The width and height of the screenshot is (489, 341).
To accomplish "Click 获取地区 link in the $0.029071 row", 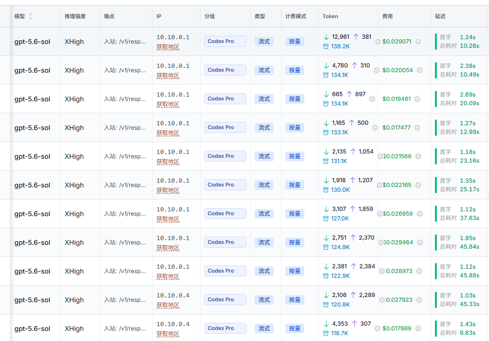I will click(x=168, y=47).
